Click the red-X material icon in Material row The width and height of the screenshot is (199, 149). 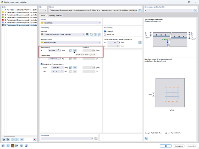[99, 34]
